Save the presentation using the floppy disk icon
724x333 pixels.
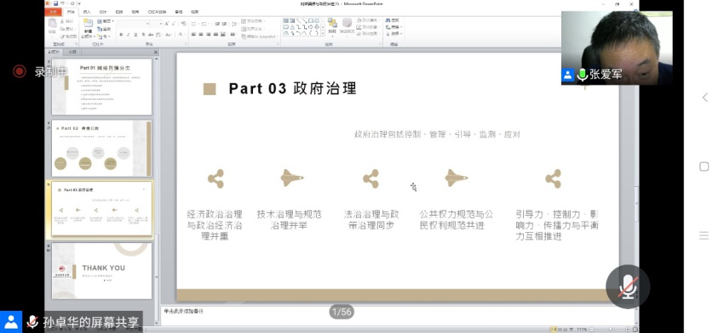click(x=55, y=3)
